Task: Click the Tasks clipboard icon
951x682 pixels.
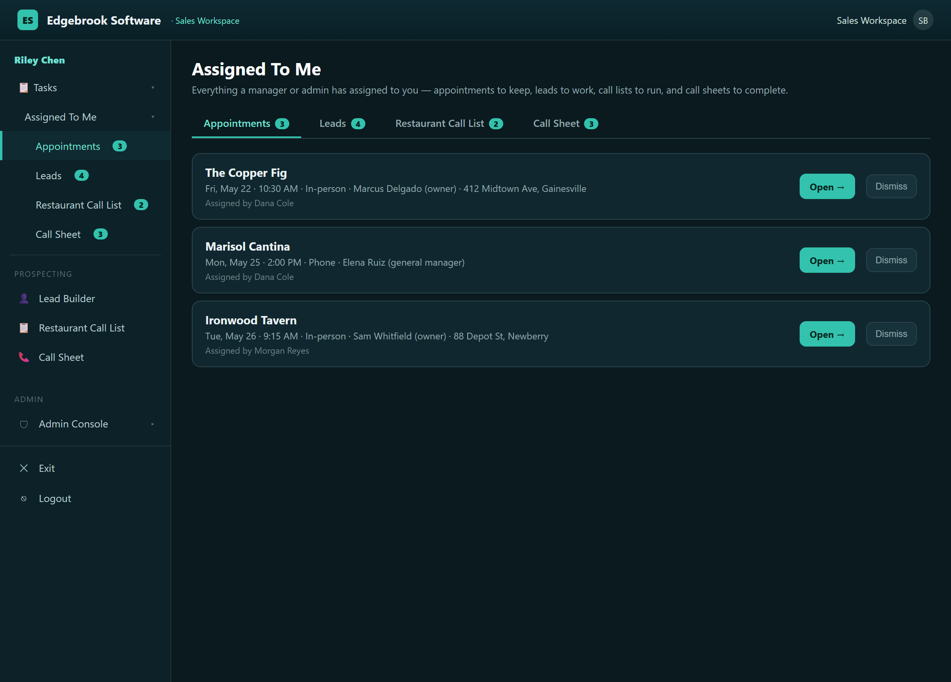Action: click(23, 88)
